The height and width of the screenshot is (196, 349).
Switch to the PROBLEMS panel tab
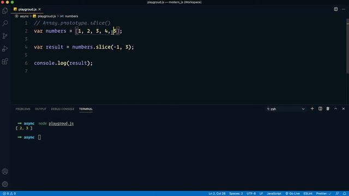pyautogui.click(x=23, y=109)
